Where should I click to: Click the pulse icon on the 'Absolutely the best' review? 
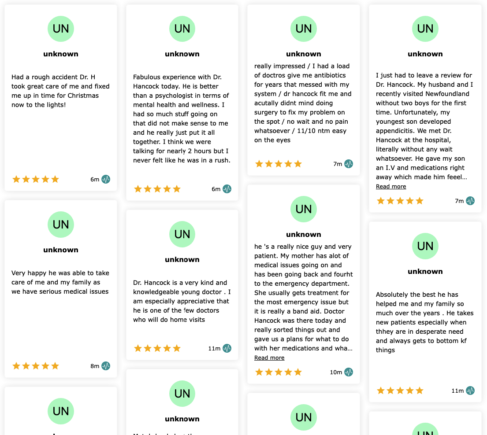pos(470,391)
